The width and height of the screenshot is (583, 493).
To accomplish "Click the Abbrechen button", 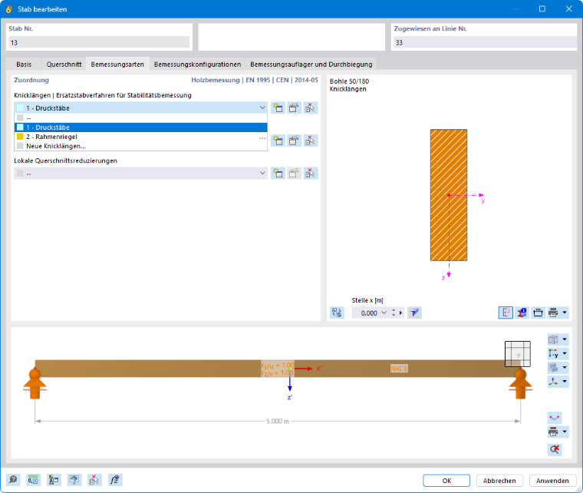I will [x=499, y=481].
